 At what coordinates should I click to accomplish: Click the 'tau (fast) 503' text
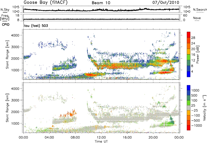click(36, 26)
